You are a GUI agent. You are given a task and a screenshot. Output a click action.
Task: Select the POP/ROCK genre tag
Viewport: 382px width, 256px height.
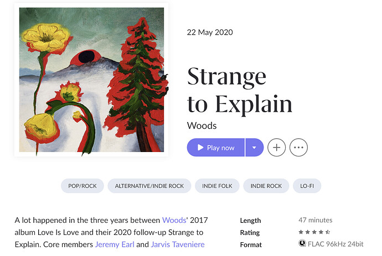click(x=82, y=186)
